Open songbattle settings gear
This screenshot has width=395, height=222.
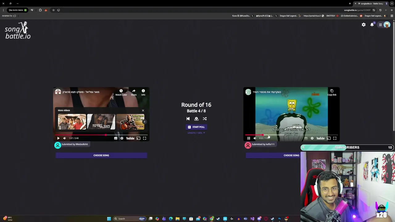(364, 25)
